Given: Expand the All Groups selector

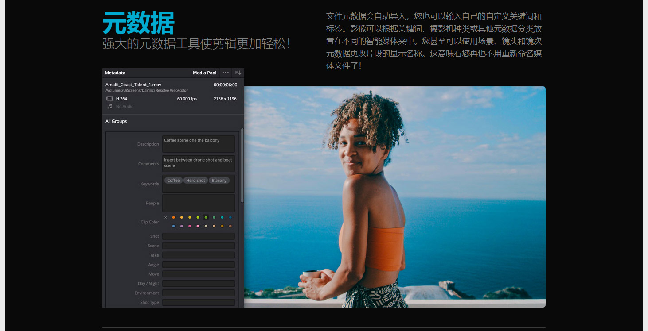Looking at the screenshot, I should click(x=116, y=121).
